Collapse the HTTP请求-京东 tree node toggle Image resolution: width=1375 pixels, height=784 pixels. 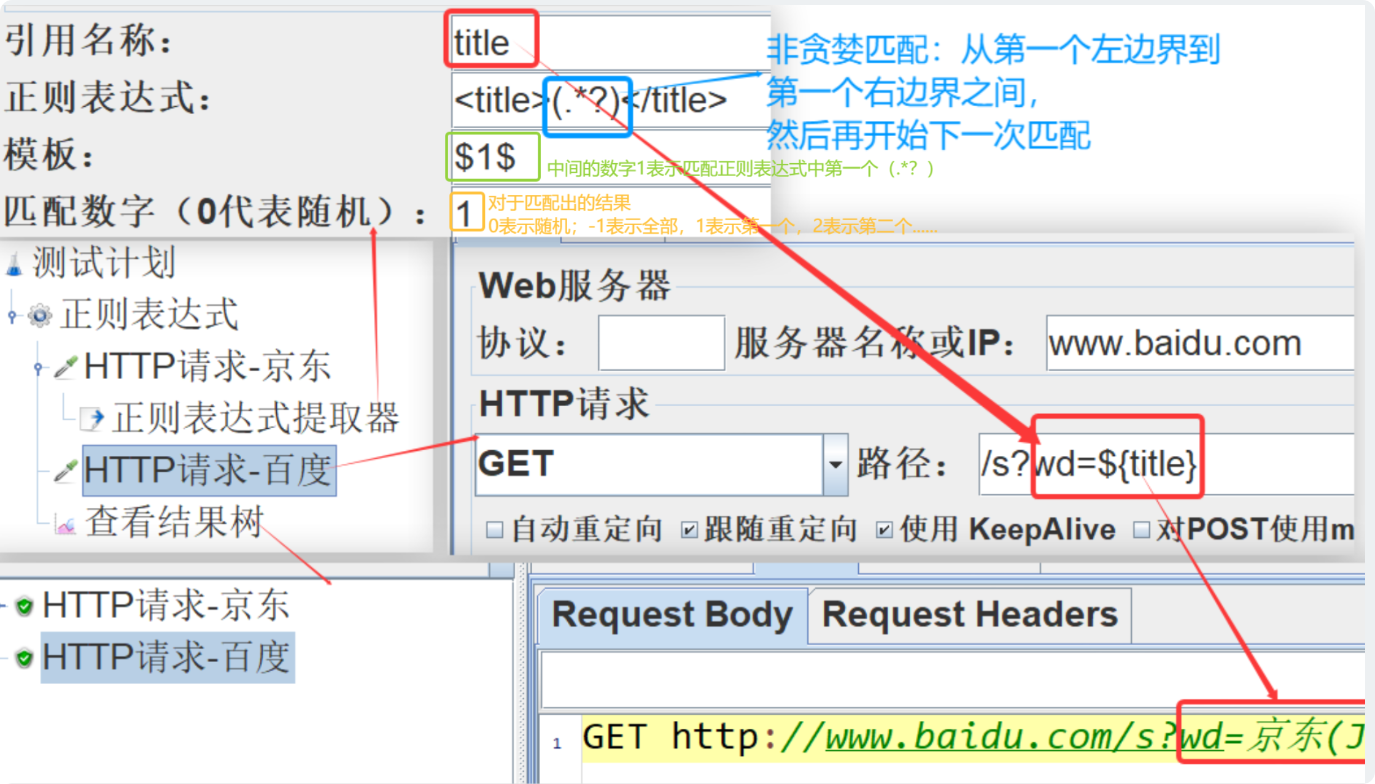38,367
